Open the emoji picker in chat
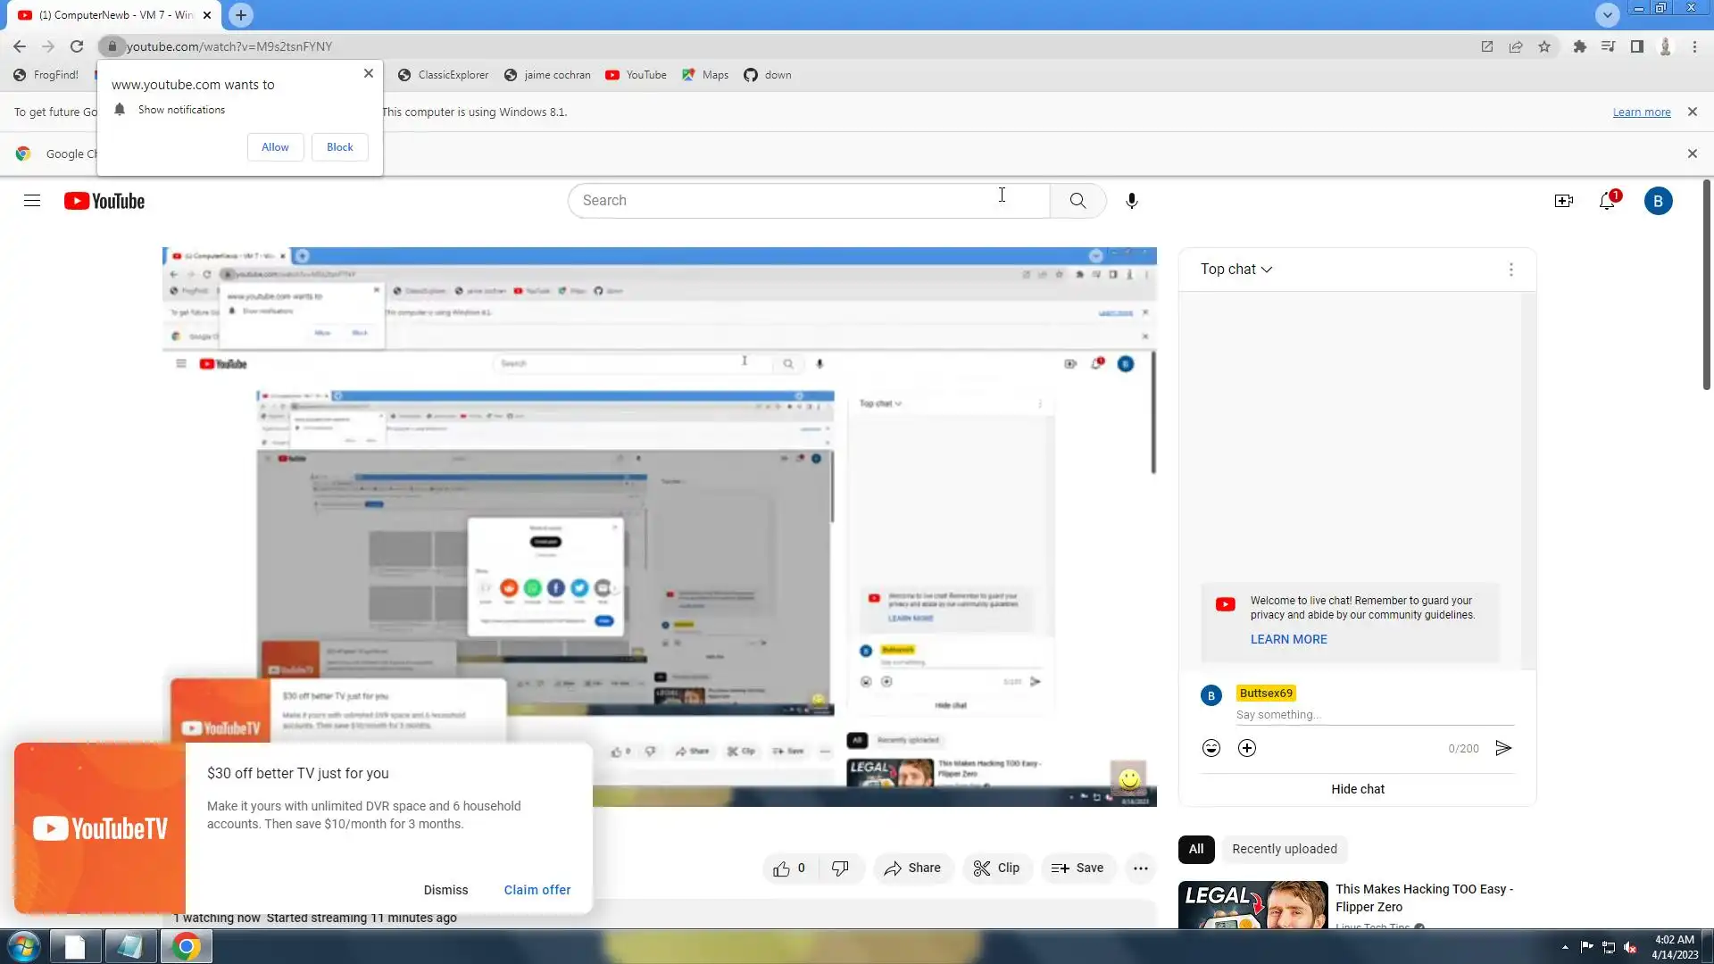This screenshot has height=964, width=1714. tap(1211, 748)
